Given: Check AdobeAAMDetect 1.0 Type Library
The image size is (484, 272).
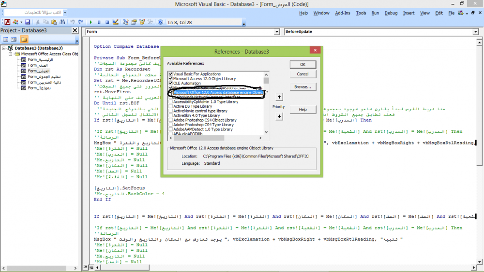Looking at the screenshot, I should click(171, 129).
